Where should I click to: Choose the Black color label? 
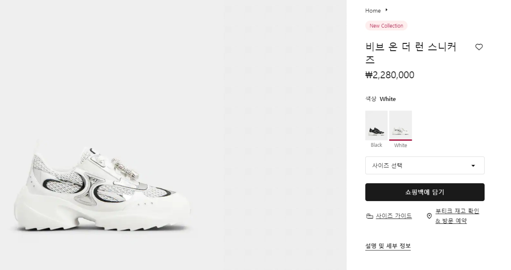(376, 145)
